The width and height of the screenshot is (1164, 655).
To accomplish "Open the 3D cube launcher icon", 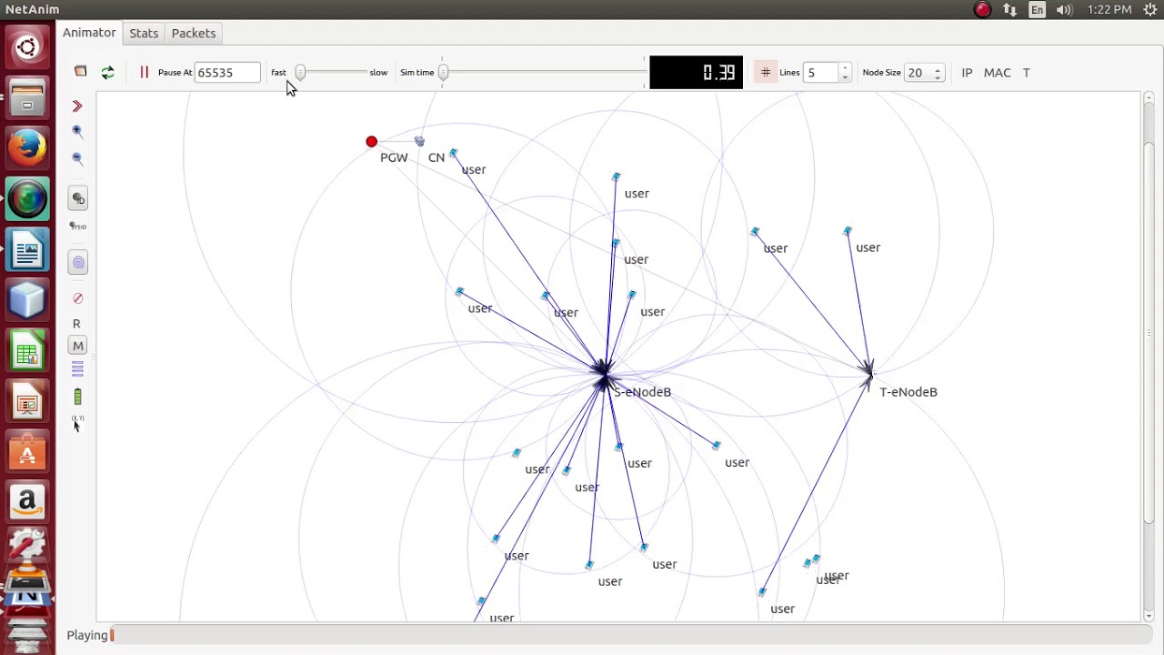I will coord(27,301).
